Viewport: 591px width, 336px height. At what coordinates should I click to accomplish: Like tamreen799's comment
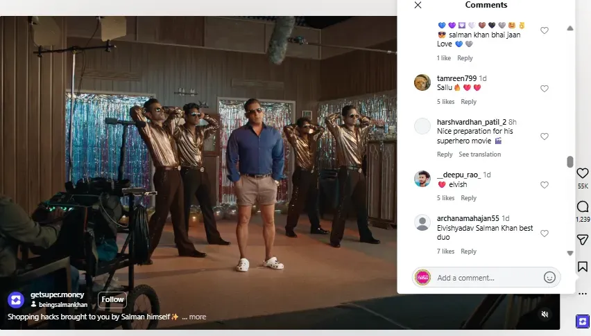click(545, 89)
